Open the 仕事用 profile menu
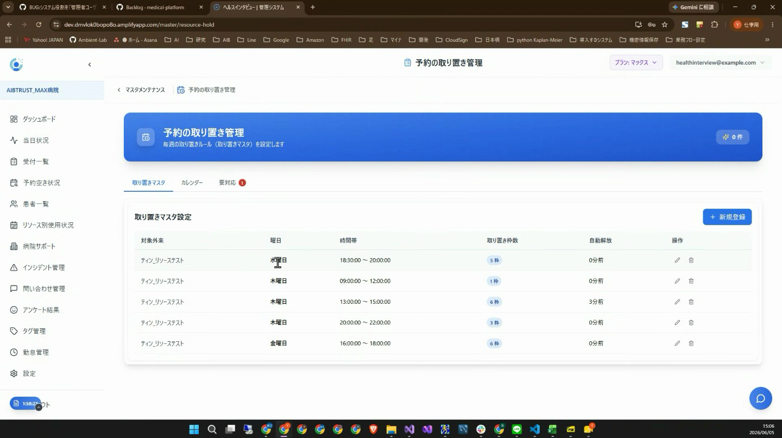 tap(747, 24)
